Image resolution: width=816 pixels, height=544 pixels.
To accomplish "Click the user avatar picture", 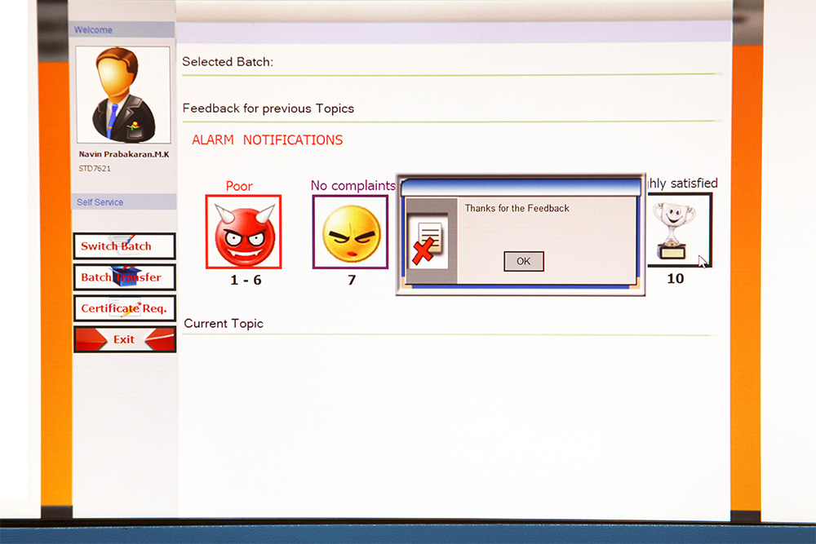I will (x=123, y=95).
